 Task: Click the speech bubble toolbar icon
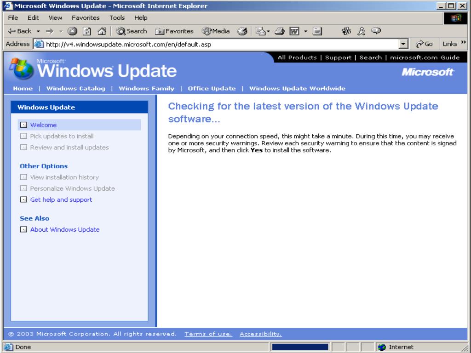point(376,31)
